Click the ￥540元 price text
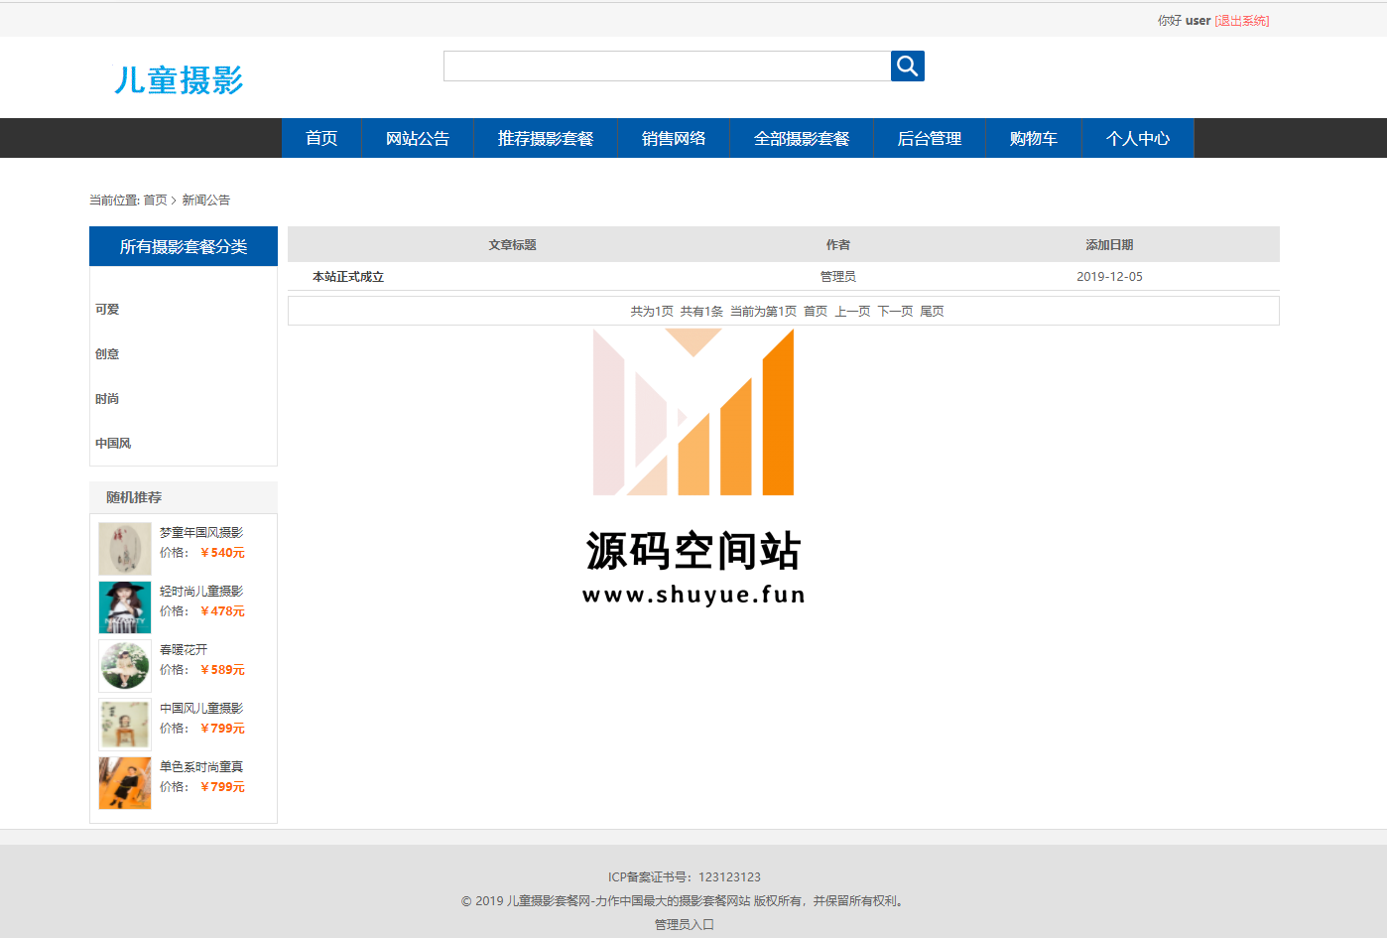Viewport: 1387px width, 938px height. (222, 553)
